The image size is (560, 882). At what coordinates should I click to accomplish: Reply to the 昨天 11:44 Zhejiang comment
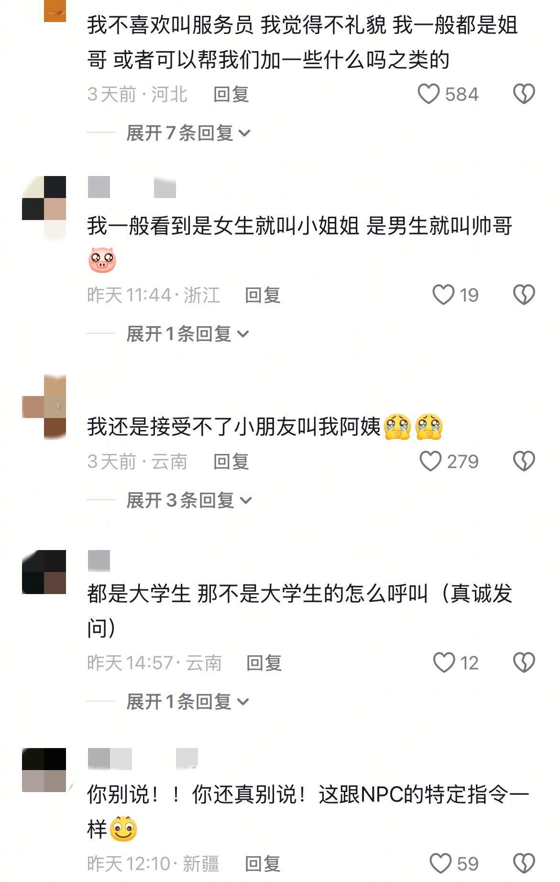(263, 295)
